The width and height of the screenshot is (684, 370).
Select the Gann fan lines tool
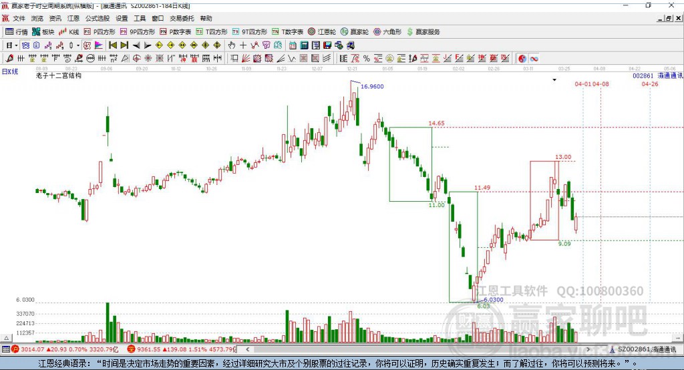point(246,59)
